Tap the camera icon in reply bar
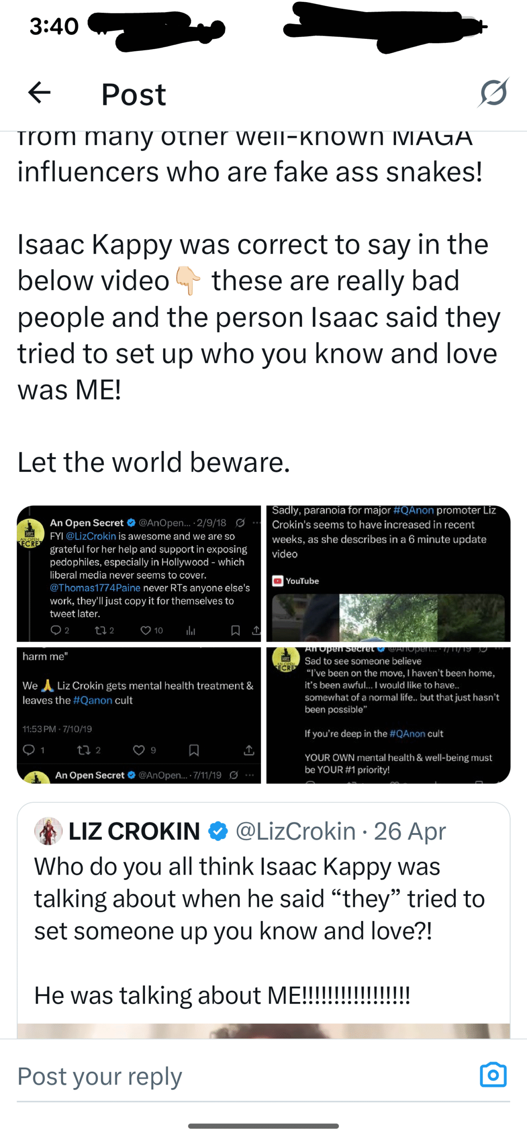The image size is (527, 1143). point(493,1075)
